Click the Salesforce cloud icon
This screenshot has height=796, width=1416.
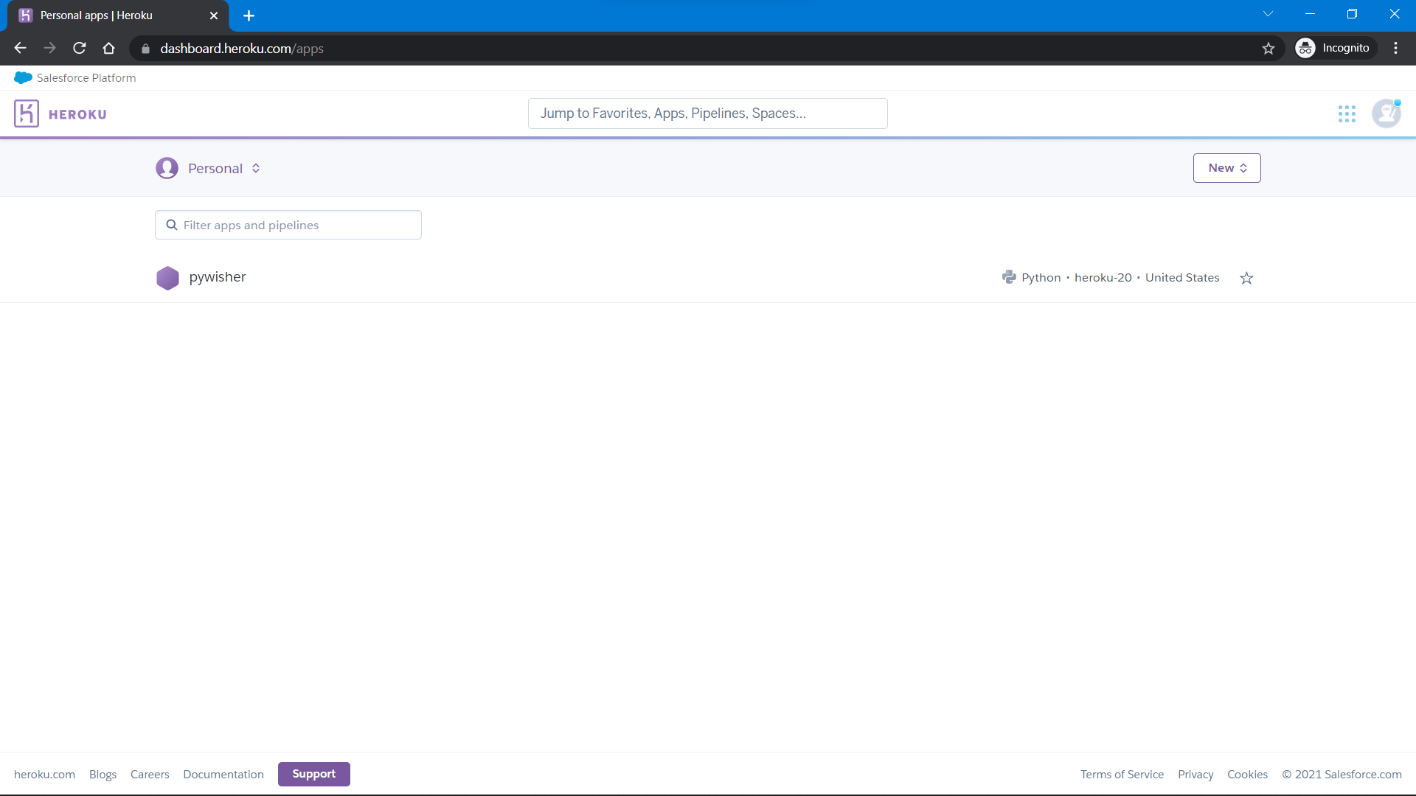click(23, 78)
